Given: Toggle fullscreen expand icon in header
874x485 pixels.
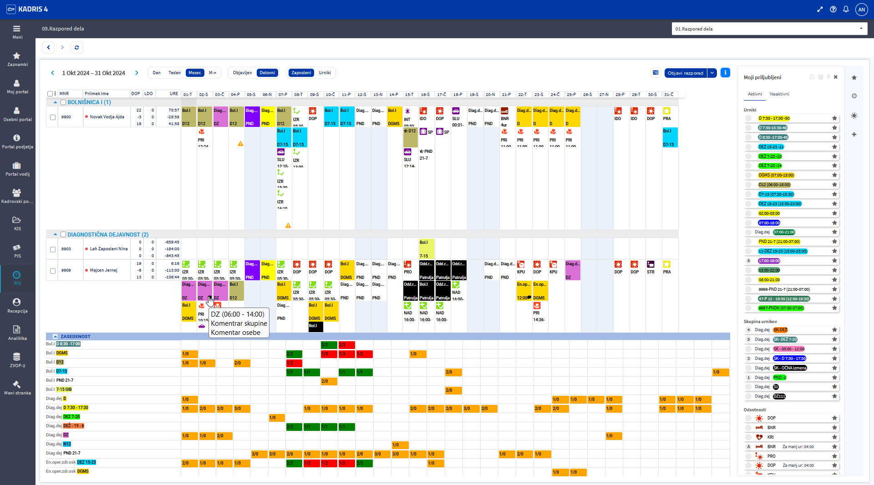Looking at the screenshot, I should [x=820, y=9].
